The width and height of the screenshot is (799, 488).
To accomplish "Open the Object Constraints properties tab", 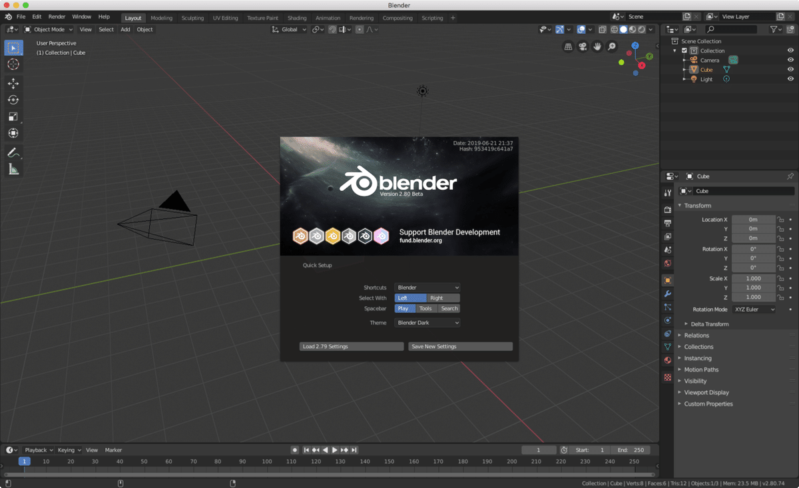I will [x=667, y=334].
